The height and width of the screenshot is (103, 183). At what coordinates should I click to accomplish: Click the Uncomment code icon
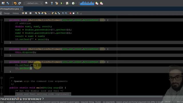pyautogui.click(x=81, y=13)
